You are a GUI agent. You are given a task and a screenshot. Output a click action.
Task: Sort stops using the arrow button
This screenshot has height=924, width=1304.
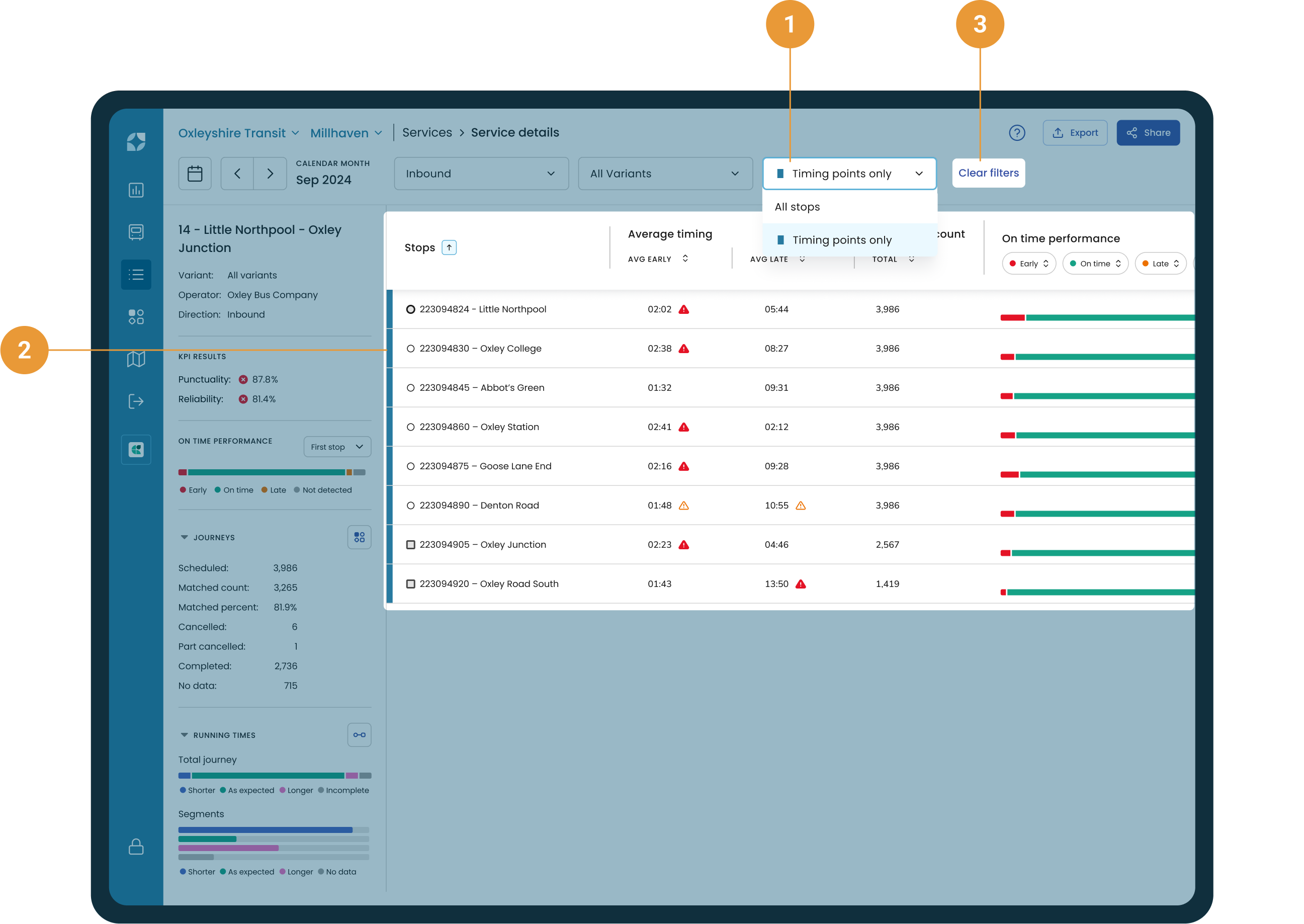point(449,247)
